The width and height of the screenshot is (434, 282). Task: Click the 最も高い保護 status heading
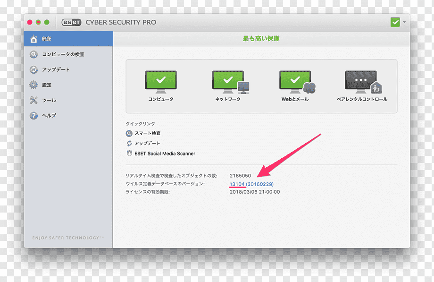click(261, 39)
